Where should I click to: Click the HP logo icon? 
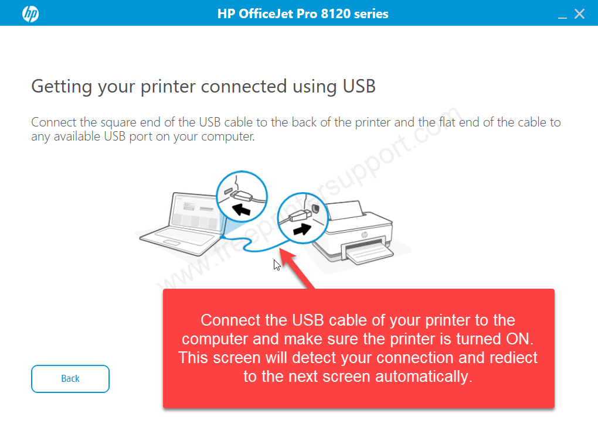click(30, 14)
